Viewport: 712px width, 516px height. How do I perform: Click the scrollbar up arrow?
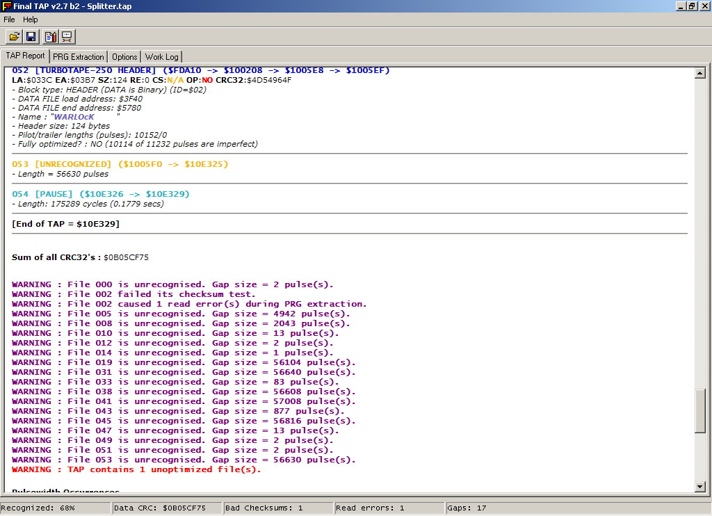pyautogui.click(x=700, y=73)
